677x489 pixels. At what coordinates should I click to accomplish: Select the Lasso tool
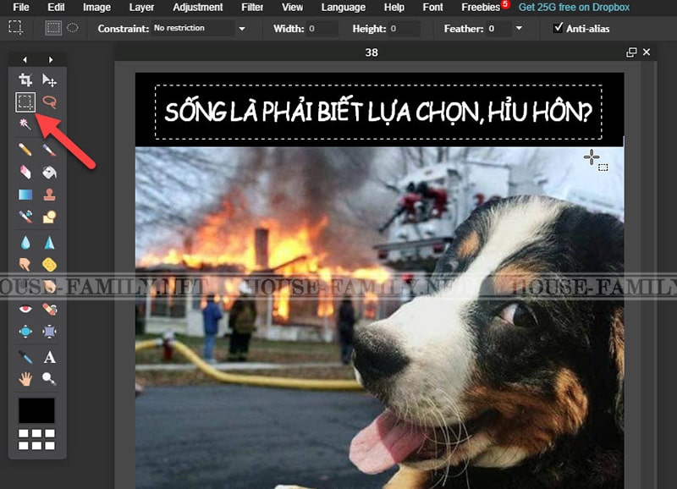point(49,102)
